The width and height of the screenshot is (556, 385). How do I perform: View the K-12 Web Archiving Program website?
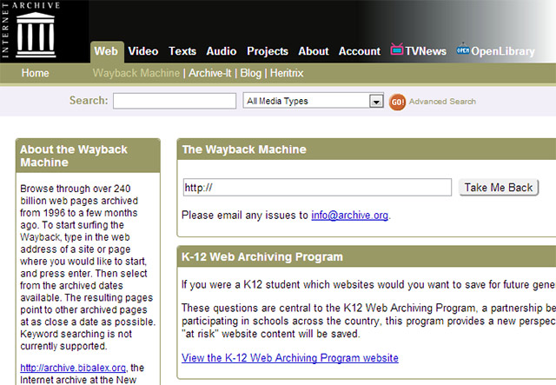point(290,358)
